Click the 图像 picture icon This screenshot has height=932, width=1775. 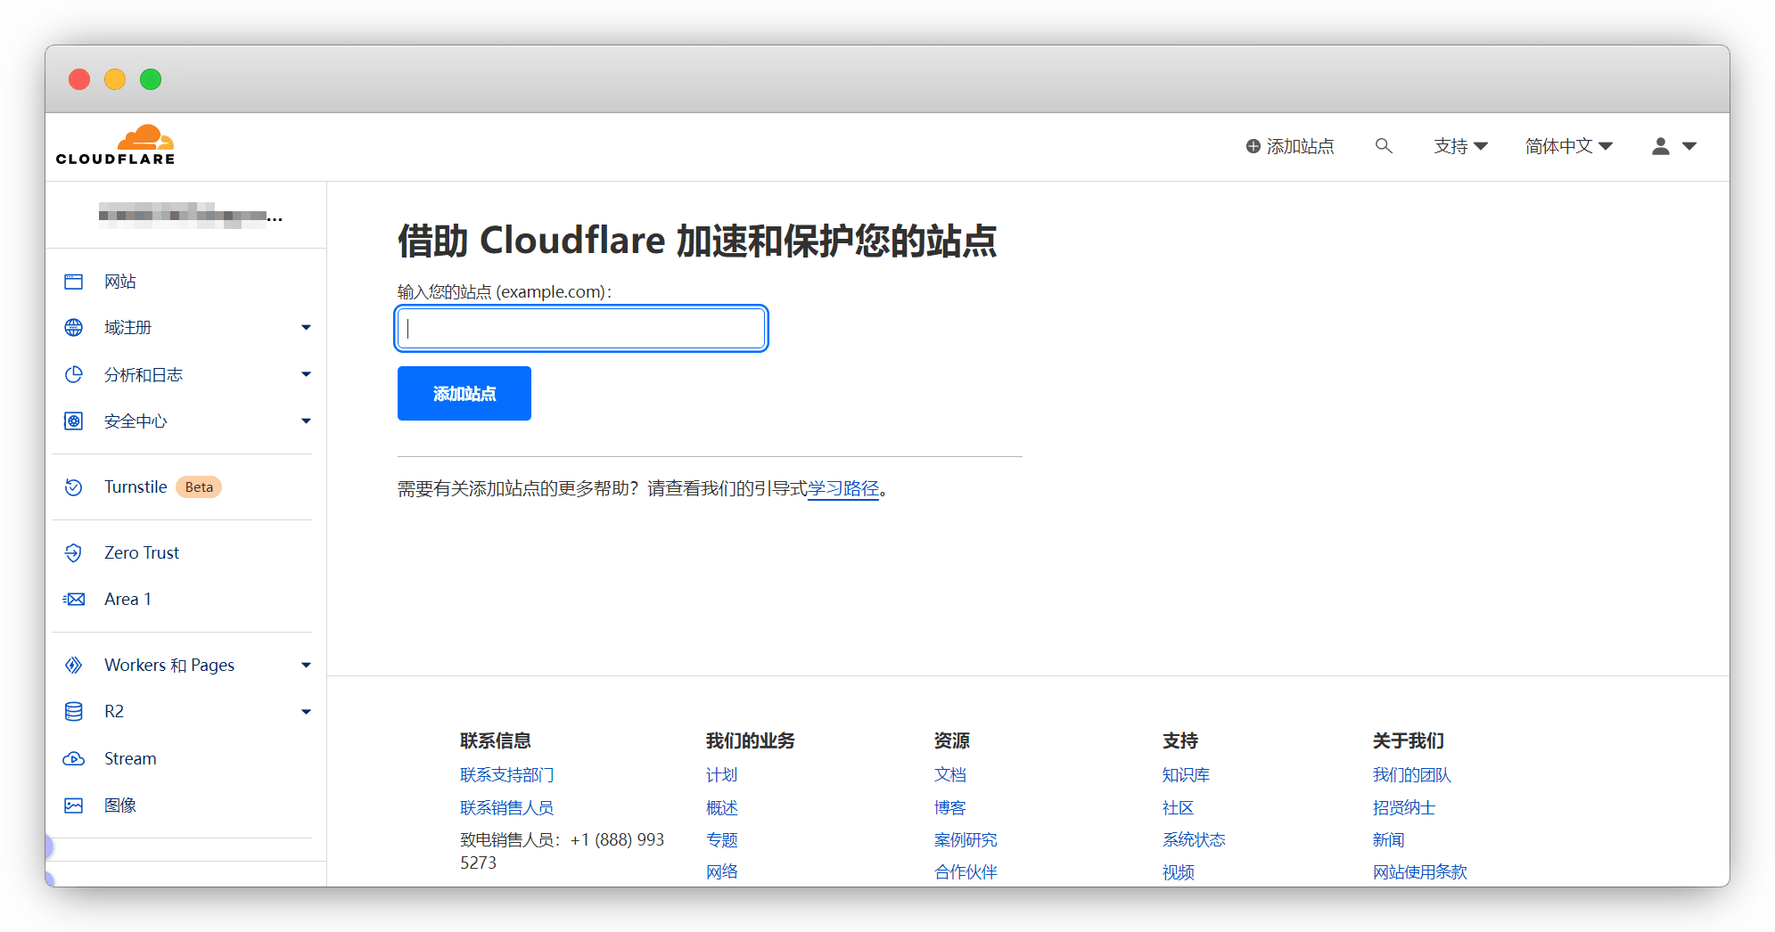(x=74, y=805)
